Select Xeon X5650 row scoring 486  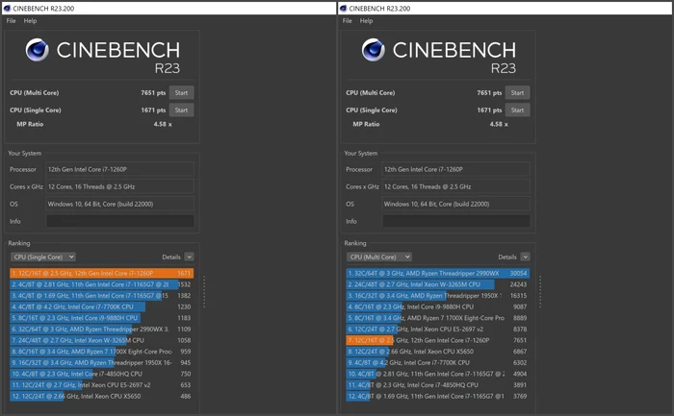(101, 396)
